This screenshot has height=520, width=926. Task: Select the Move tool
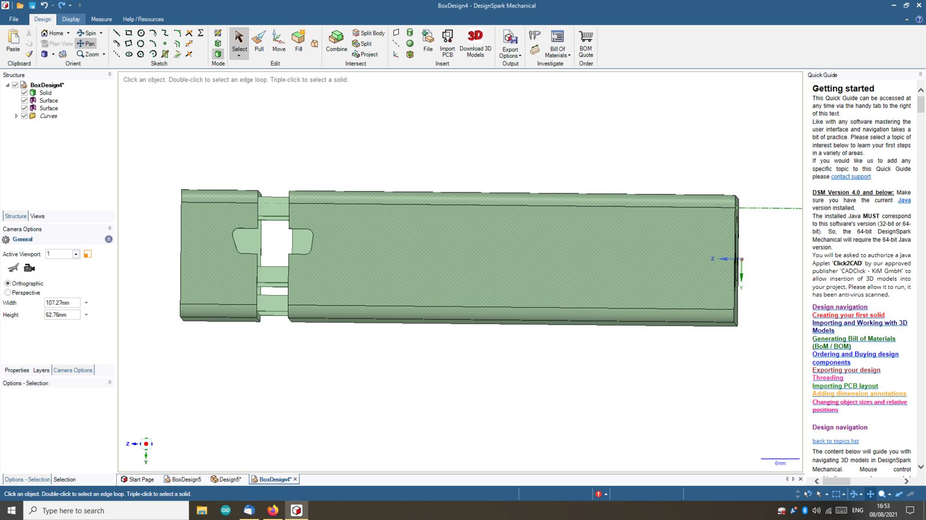point(279,42)
